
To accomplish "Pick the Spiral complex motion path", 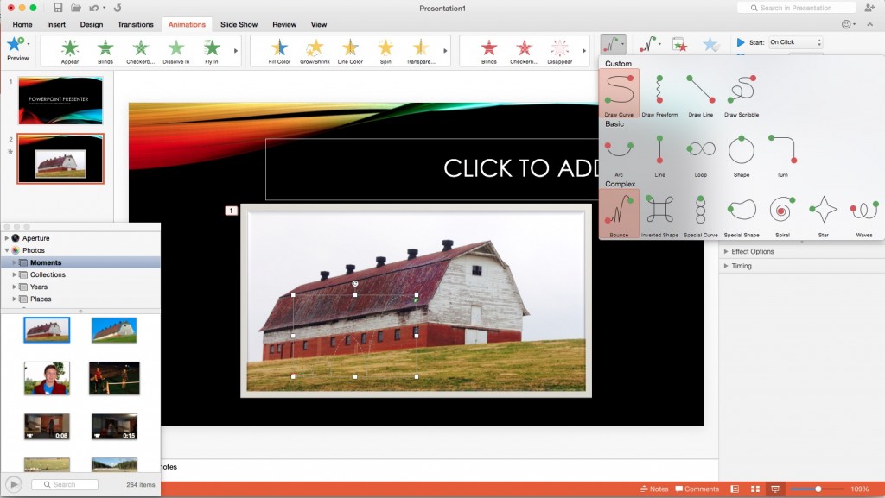I will [x=782, y=213].
